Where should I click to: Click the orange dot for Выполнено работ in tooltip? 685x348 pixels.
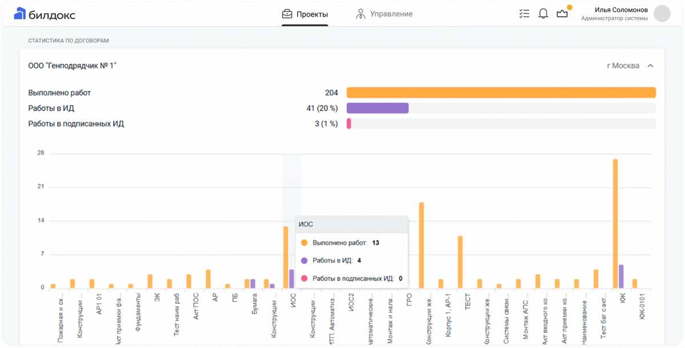click(x=304, y=243)
